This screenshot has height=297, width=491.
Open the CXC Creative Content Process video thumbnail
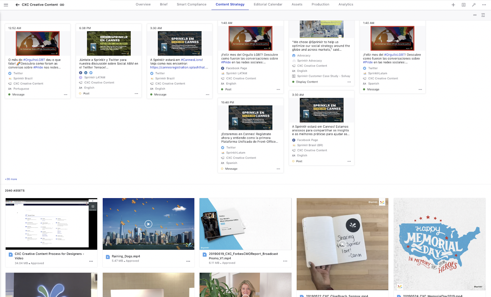[51, 224]
